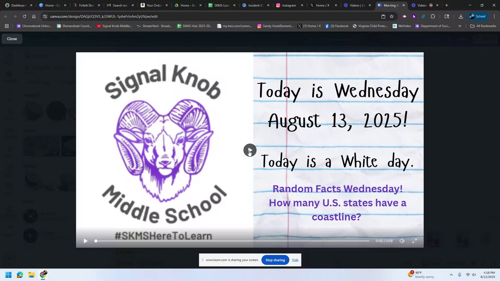Open the install or screen icon in address bar

point(383,16)
